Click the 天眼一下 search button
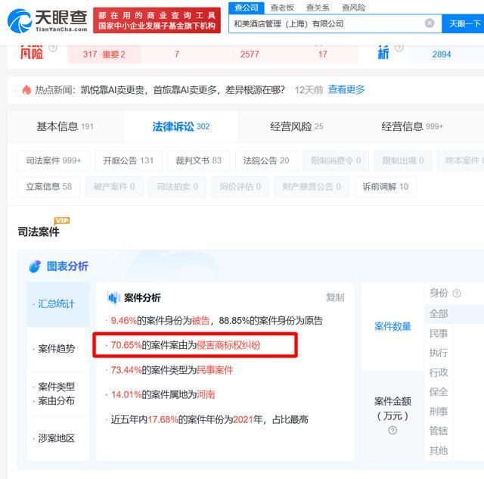 click(x=463, y=23)
